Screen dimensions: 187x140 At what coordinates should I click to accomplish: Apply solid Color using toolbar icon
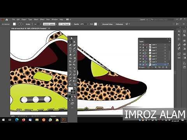70,96
